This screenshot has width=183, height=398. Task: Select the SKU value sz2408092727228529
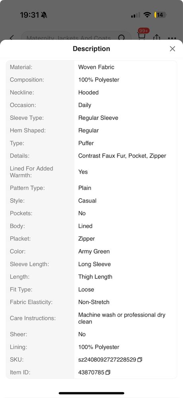pos(107,360)
